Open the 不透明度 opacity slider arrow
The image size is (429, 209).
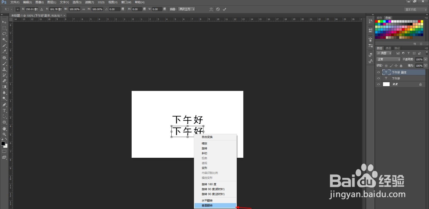click(426, 59)
